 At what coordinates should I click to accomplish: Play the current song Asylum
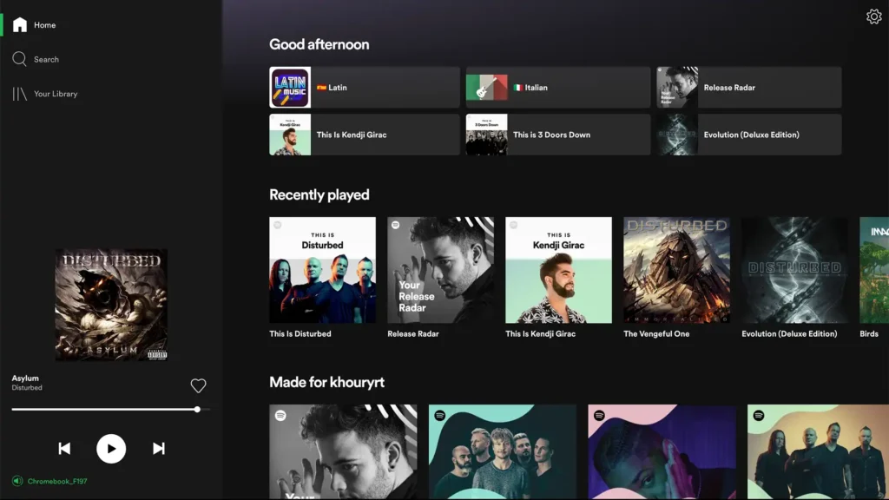click(111, 449)
